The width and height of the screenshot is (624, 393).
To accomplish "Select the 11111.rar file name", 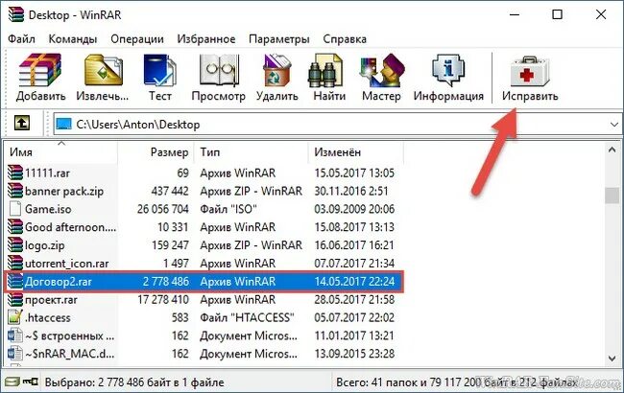I will pos(47,173).
